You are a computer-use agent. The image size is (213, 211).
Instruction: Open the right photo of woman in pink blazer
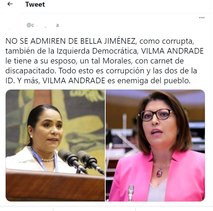pos(155,145)
